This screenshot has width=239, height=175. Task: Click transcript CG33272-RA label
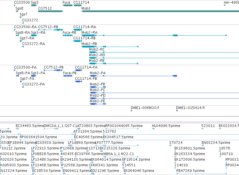33,44
